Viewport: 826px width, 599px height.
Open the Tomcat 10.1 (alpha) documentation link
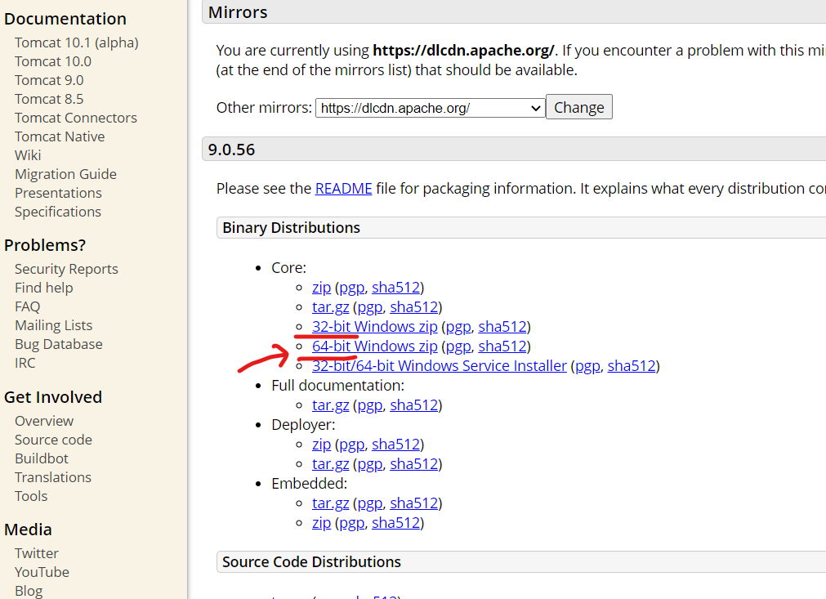[76, 42]
